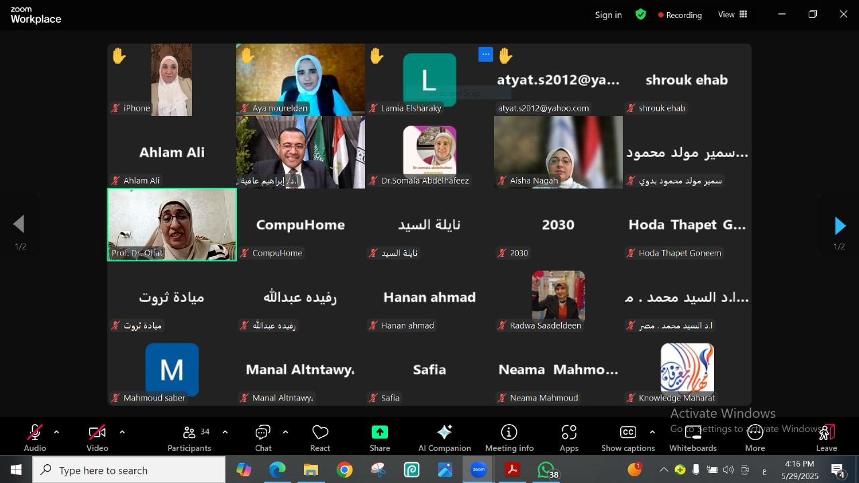Toggle Show captions
Image resolution: width=859 pixels, height=483 pixels.
tap(627, 438)
